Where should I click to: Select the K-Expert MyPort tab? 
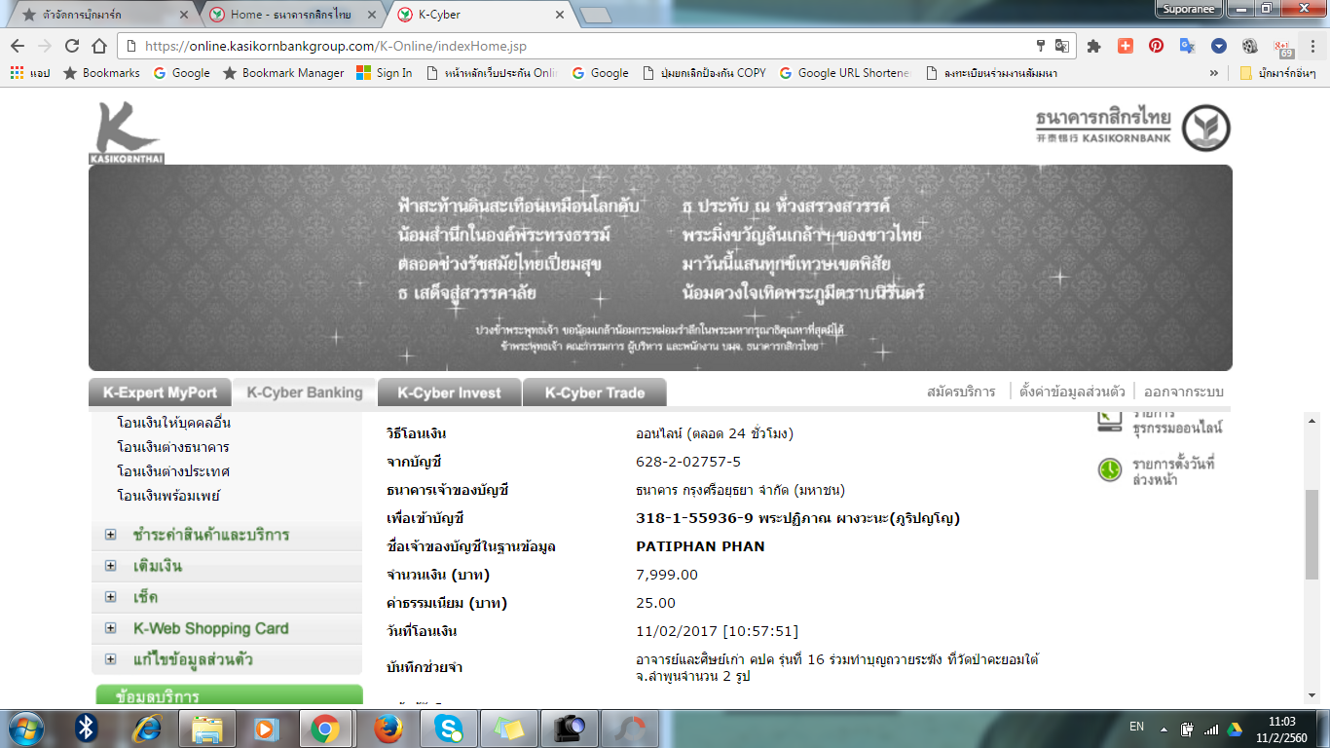pyautogui.click(x=161, y=393)
